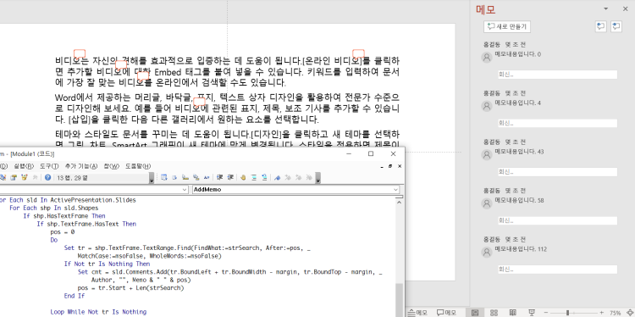Screen dimensions: 635x317
Task: Select comment text ending with 0
Action: [517, 54]
